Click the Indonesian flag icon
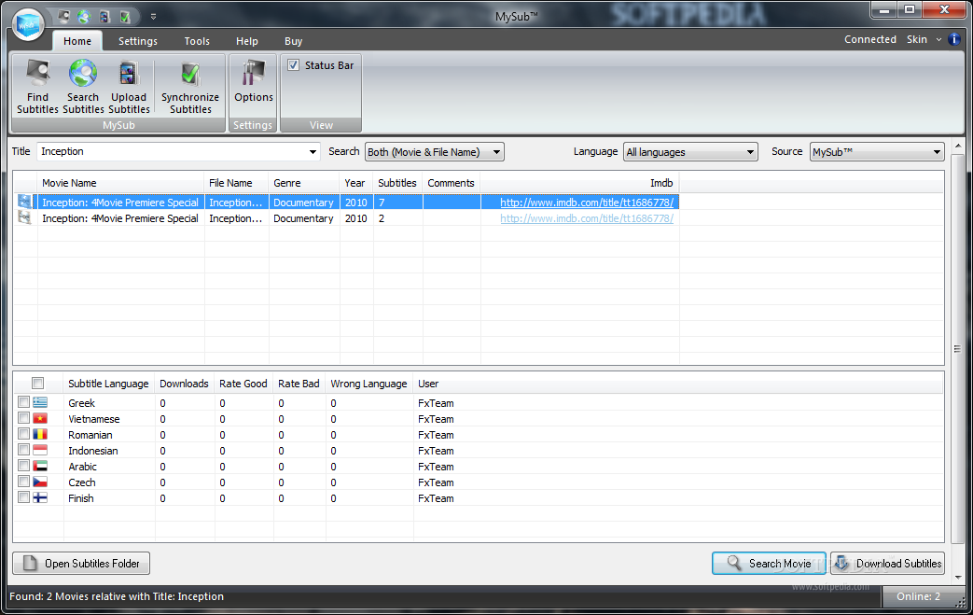973x615 pixels. tap(40, 450)
